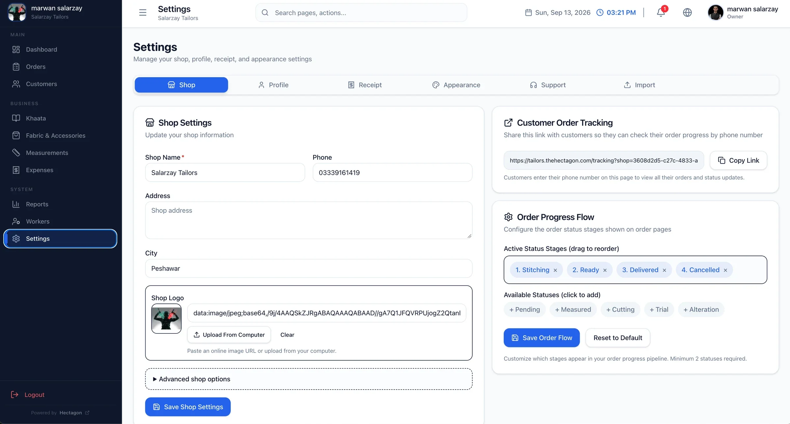Switch to the Profile tab

pyautogui.click(x=273, y=85)
